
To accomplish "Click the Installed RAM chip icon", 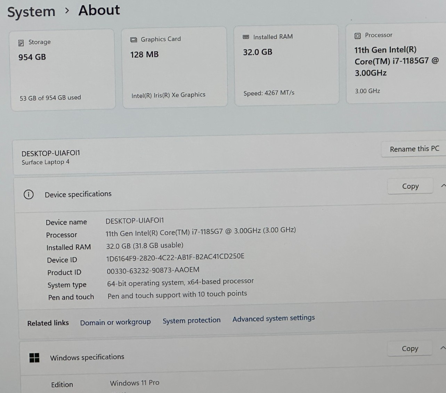I will (246, 37).
